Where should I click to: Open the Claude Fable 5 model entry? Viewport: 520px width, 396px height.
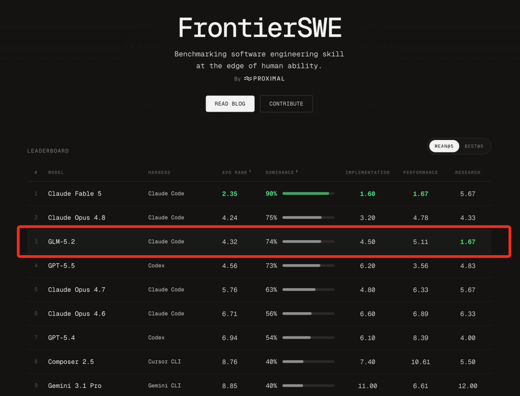[75, 193]
